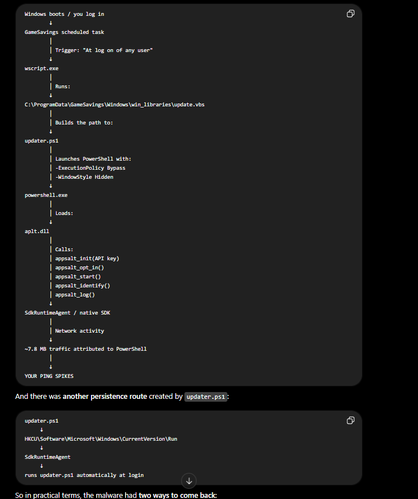Click the powershell.exe line in the diagram
This screenshot has width=418, height=499.
click(x=46, y=195)
